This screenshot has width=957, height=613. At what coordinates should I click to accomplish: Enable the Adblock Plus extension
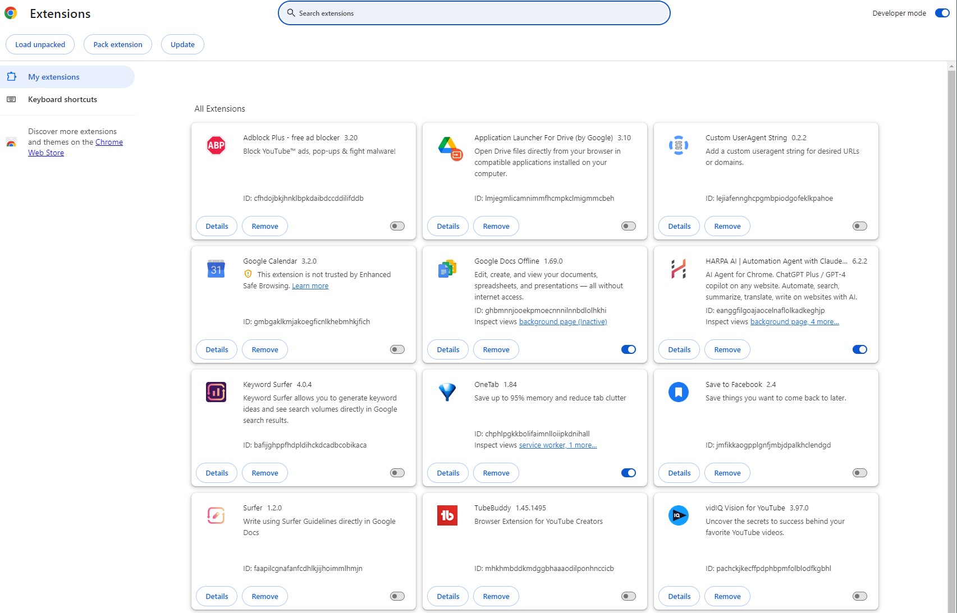397,226
